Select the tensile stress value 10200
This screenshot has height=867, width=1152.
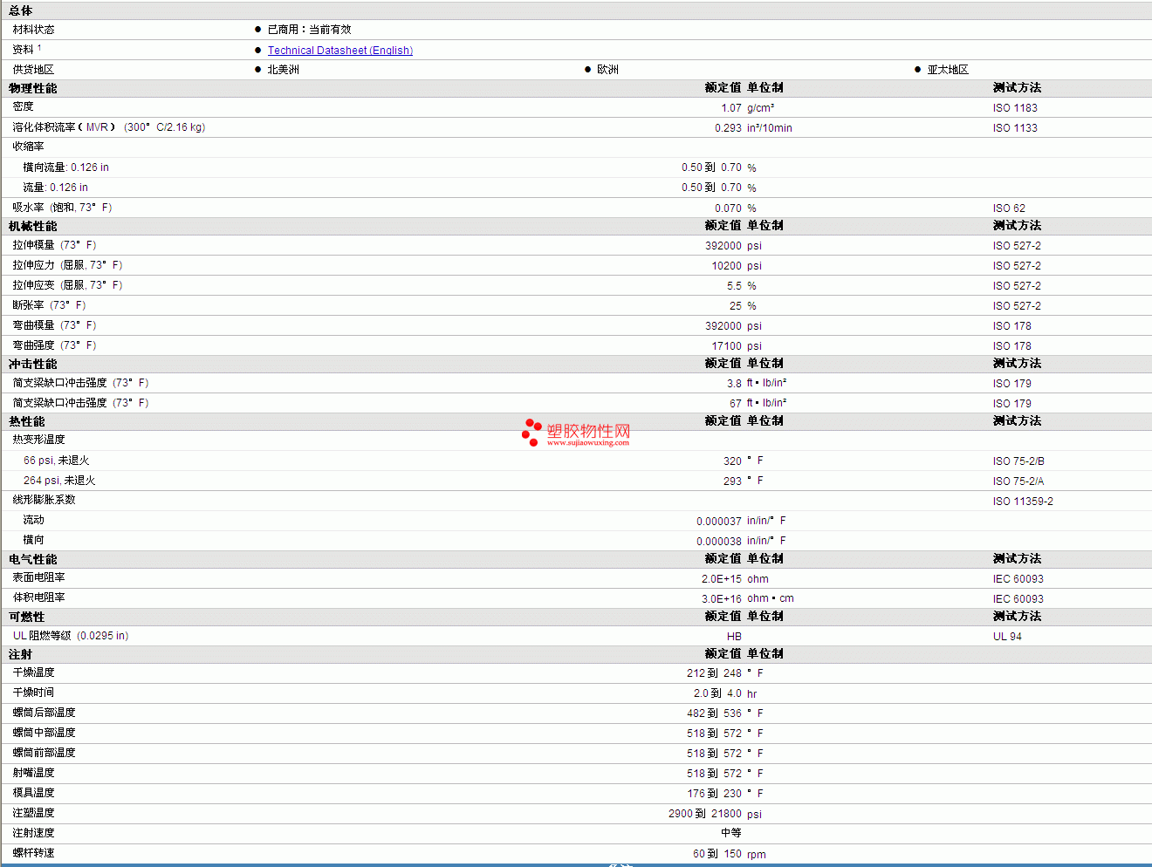[726, 266]
